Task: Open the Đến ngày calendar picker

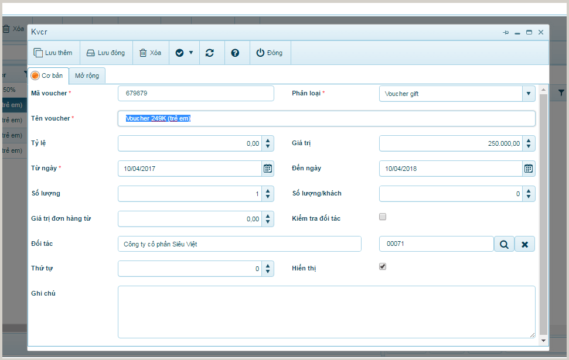Action: click(x=529, y=169)
